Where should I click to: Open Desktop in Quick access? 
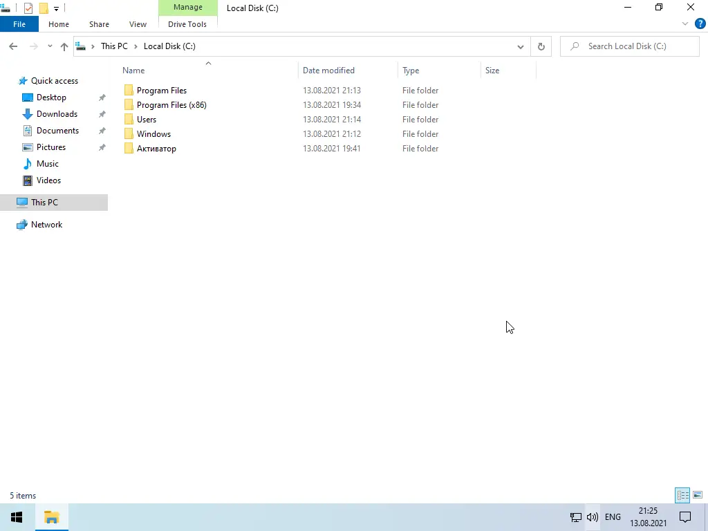[51, 97]
